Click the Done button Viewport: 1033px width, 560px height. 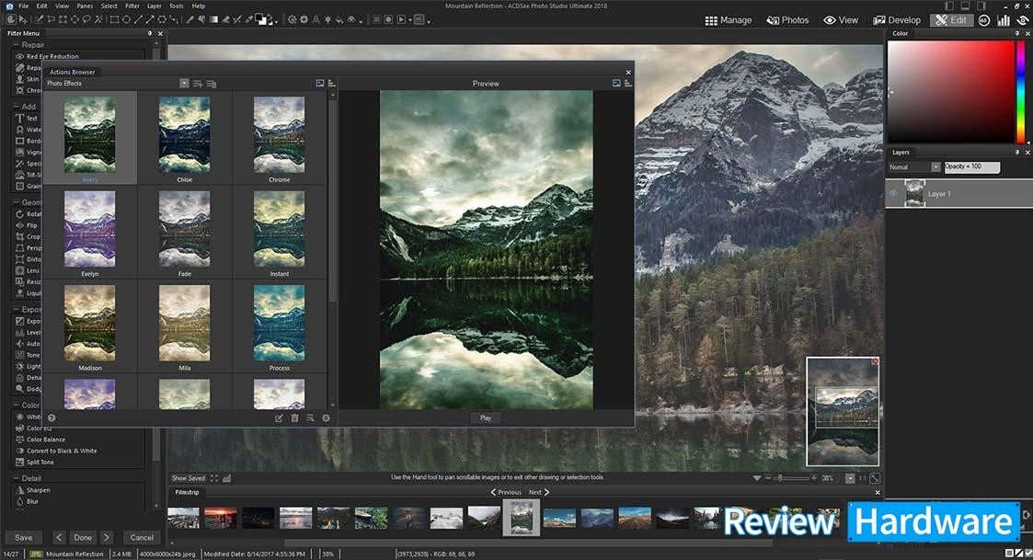[x=83, y=538]
